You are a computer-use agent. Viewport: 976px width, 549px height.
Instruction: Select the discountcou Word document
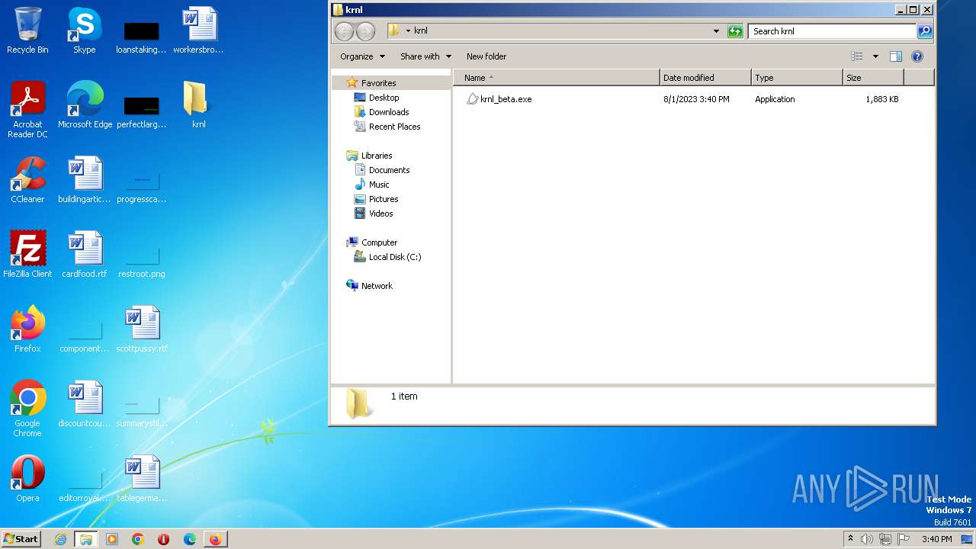[x=85, y=403]
